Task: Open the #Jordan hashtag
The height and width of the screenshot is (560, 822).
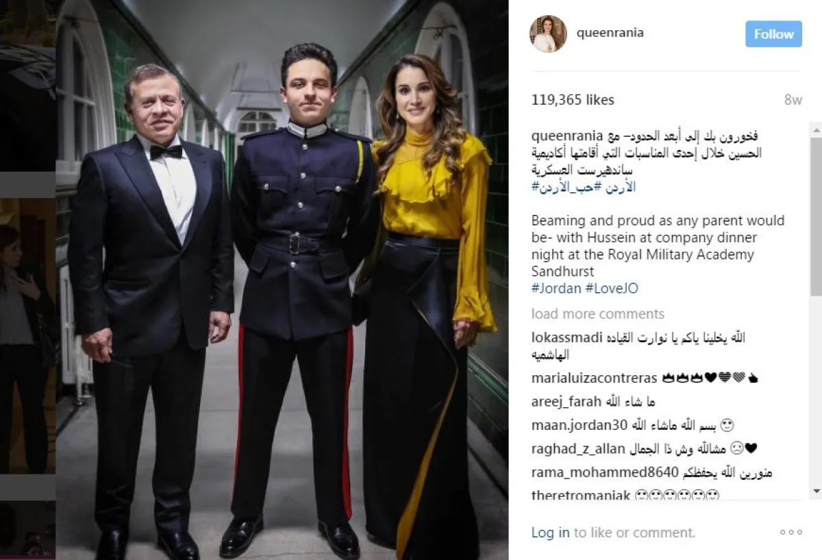Action: [x=556, y=288]
